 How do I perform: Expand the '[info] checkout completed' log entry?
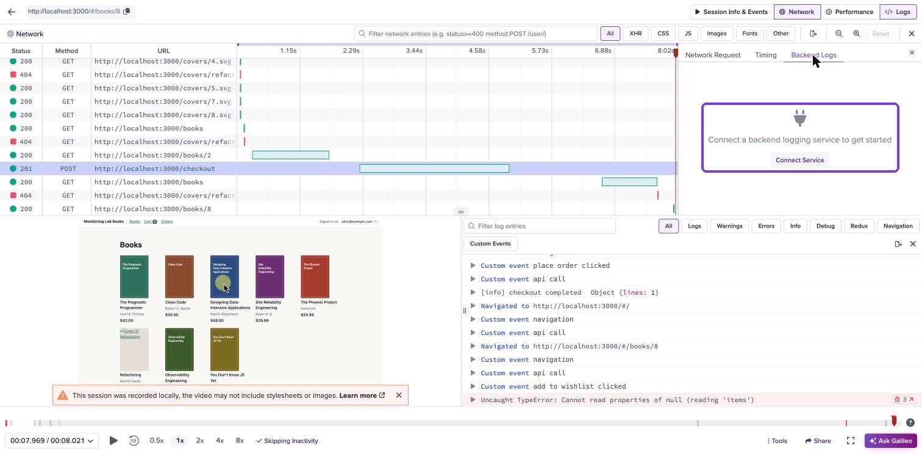[x=473, y=292]
